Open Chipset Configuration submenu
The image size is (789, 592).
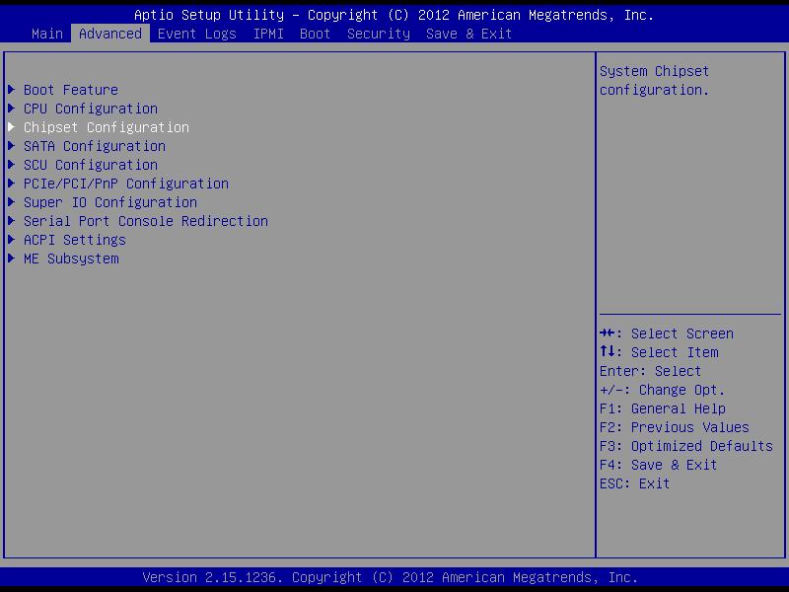(106, 127)
